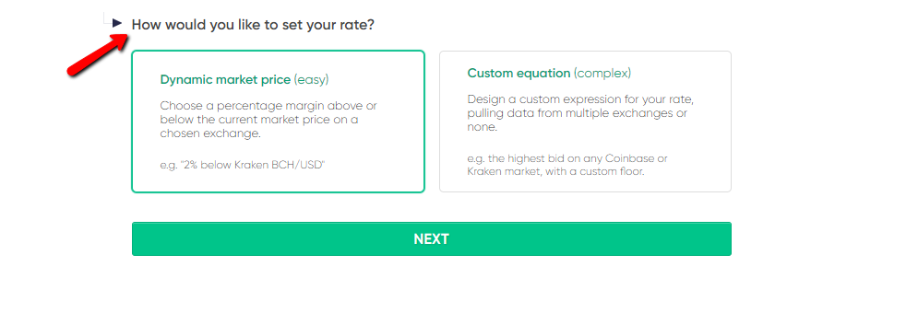Select the Dynamic market price option card

coord(278,122)
